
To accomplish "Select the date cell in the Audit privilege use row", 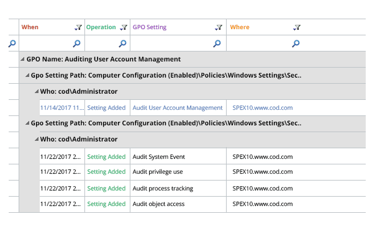I will click(62, 172).
